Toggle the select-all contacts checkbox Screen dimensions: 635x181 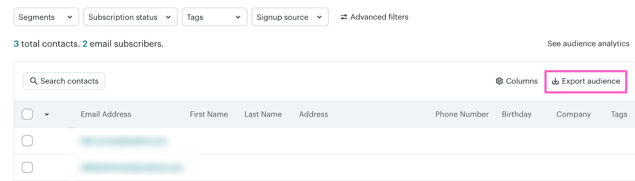click(27, 114)
